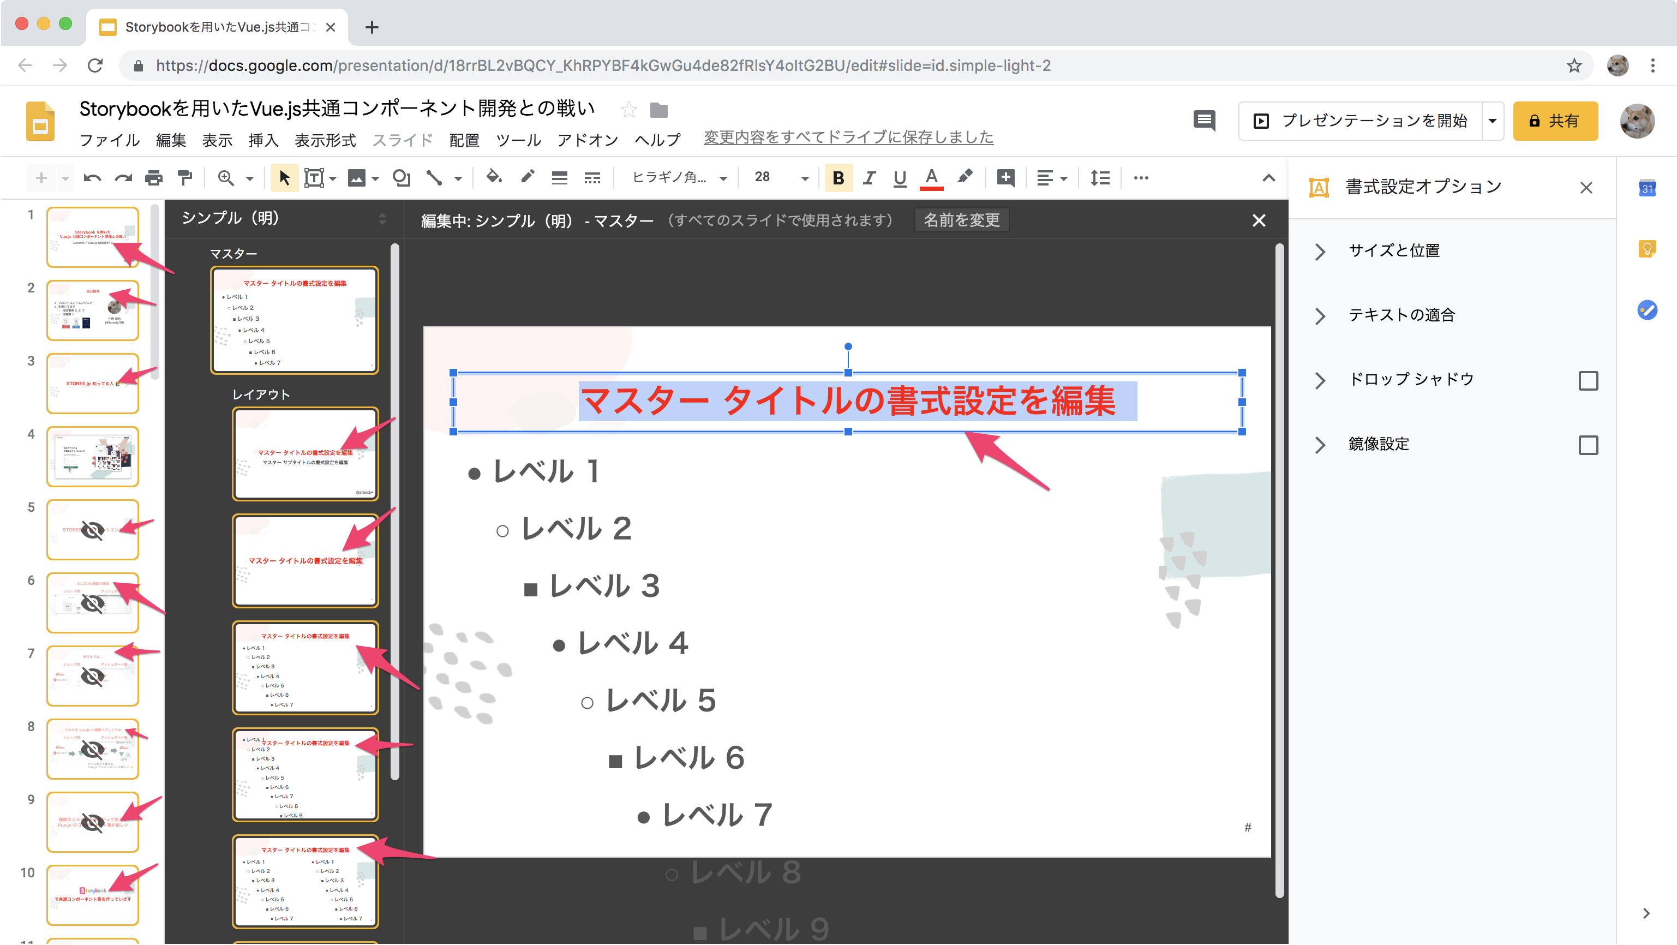The width and height of the screenshot is (1677, 945).
Task: Click the Zoom magnifier icon
Action: [x=225, y=177]
